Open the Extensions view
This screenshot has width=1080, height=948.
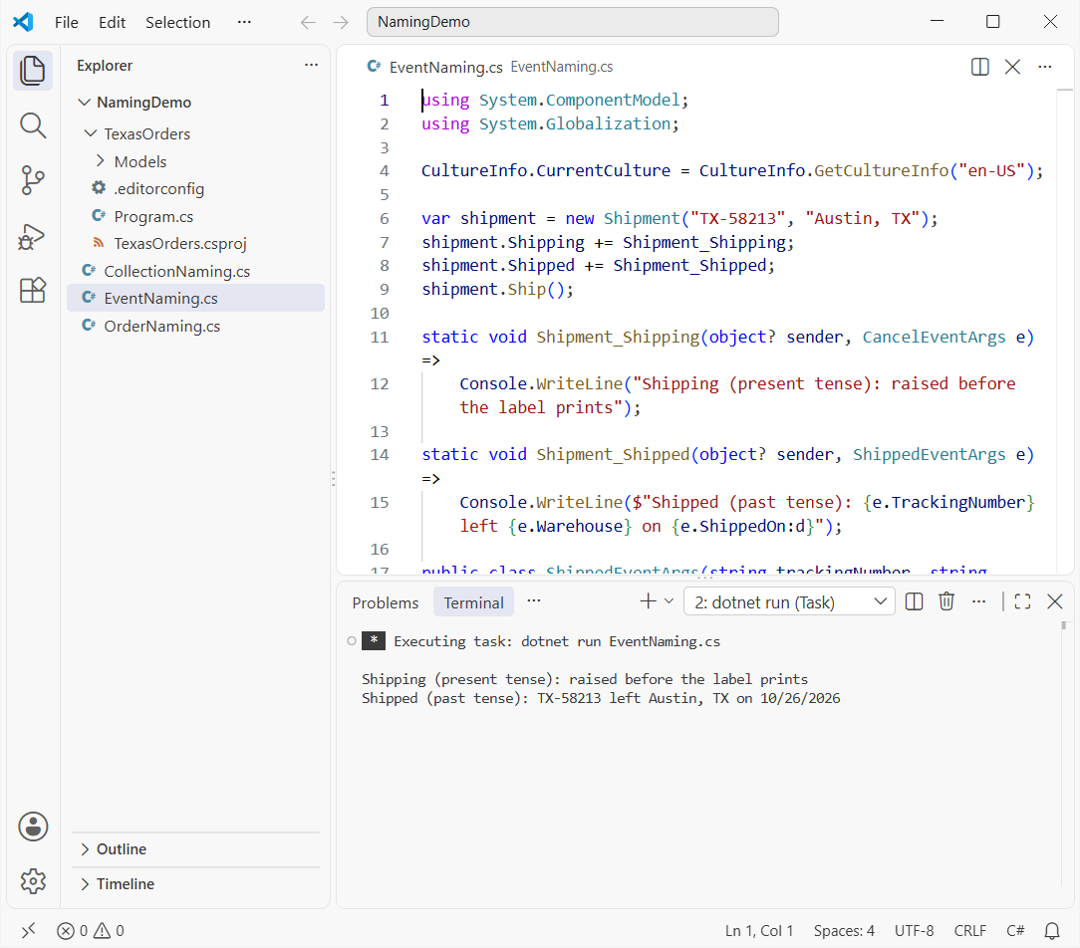pyautogui.click(x=32, y=291)
